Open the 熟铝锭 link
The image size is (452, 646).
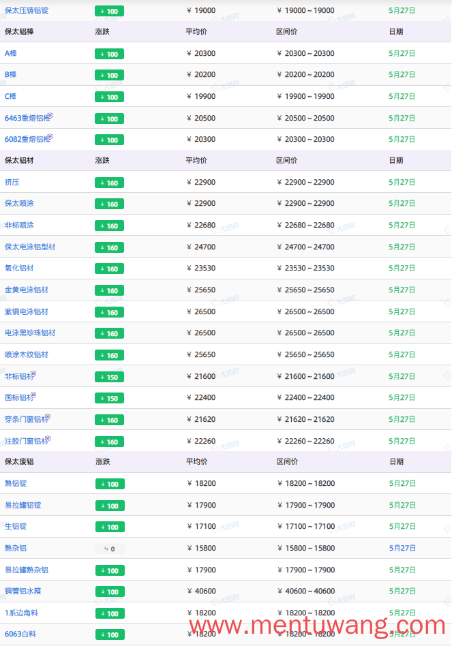point(16,483)
